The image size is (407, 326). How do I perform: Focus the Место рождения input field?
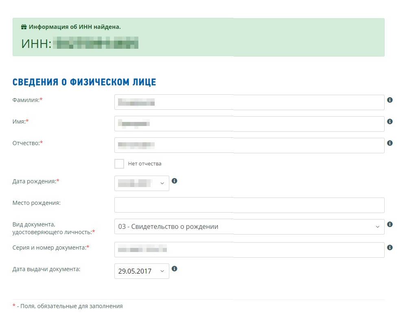point(249,205)
